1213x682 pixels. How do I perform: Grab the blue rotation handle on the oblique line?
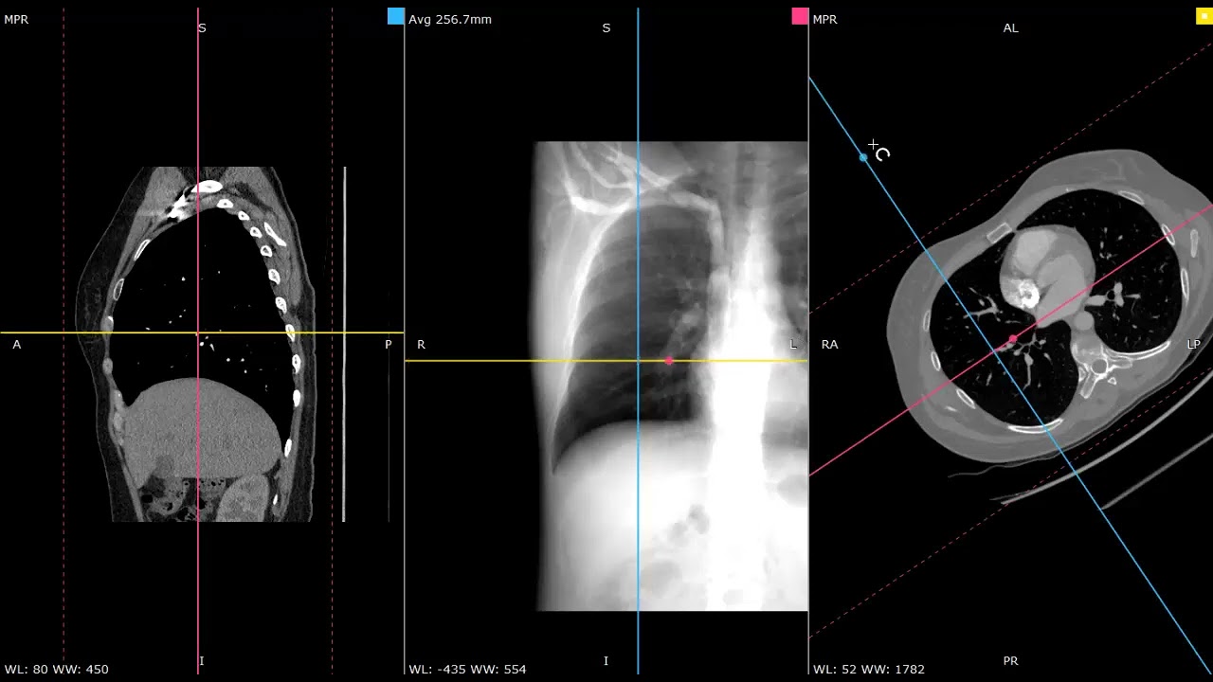click(x=863, y=157)
